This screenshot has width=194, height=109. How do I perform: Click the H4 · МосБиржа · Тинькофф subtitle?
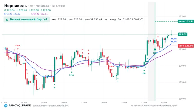coord(46,6)
